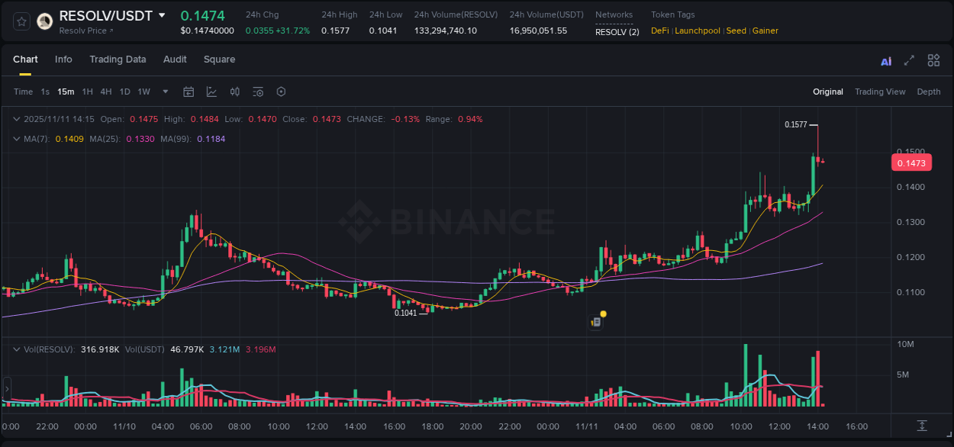Image resolution: width=954 pixels, height=447 pixels.
Task: Open the indicator settings list icon
Action: tap(257, 92)
